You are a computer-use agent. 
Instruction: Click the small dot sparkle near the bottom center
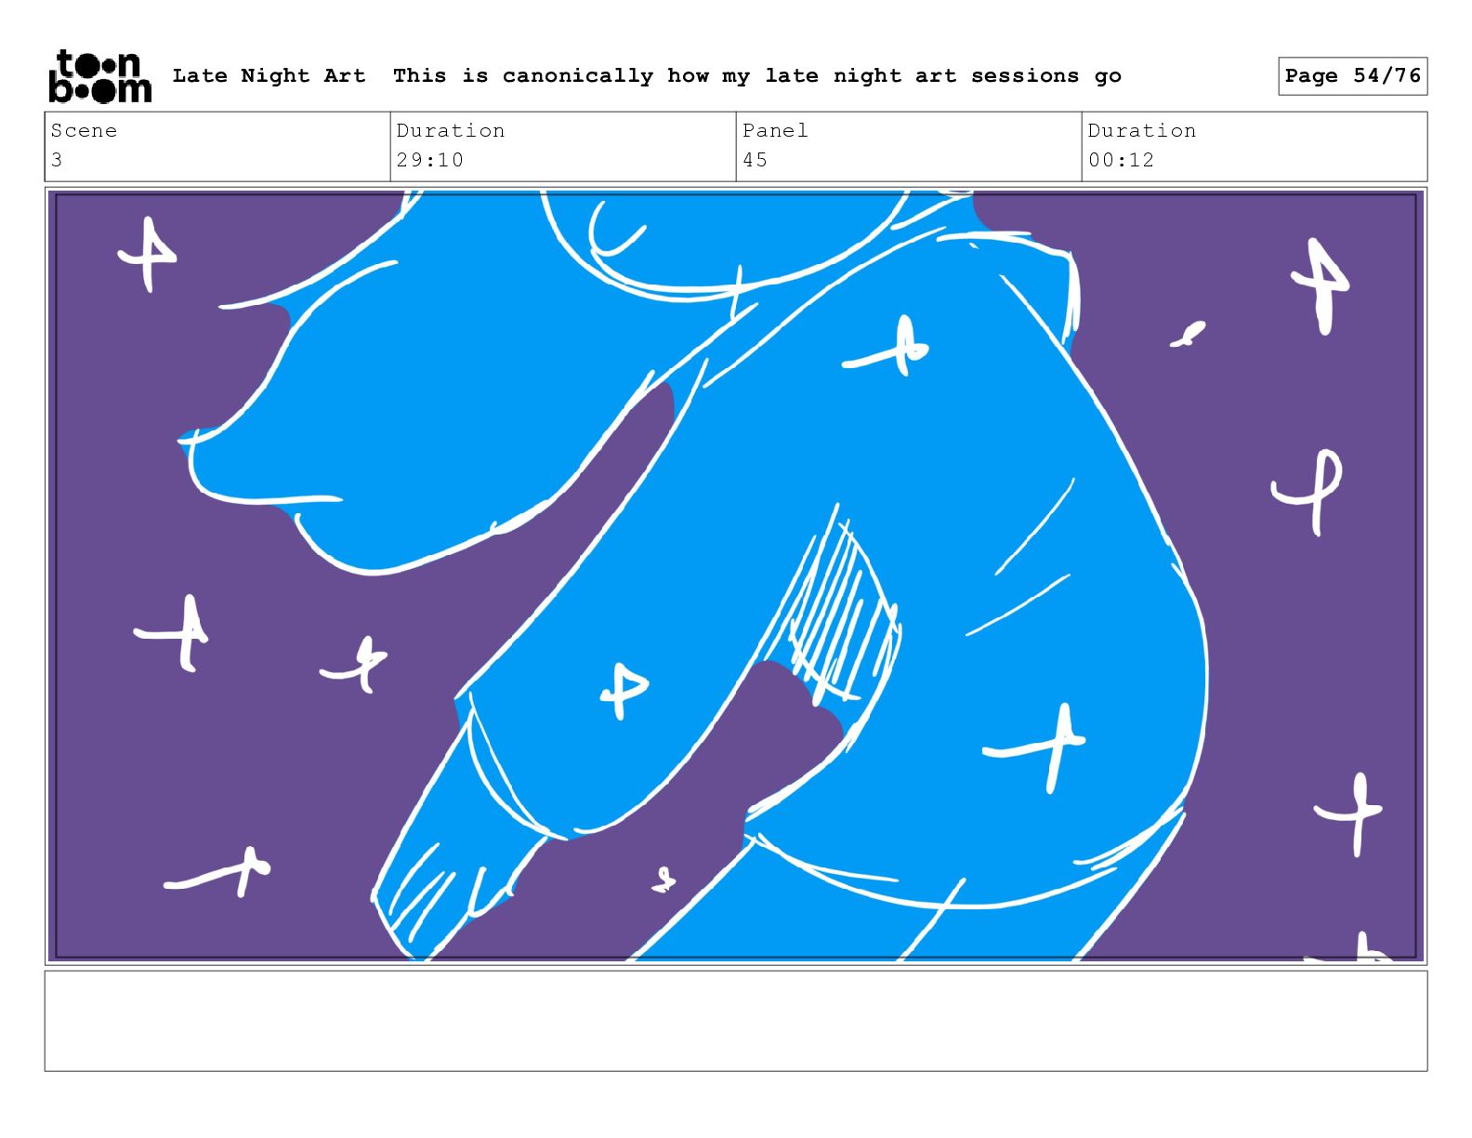(x=664, y=880)
